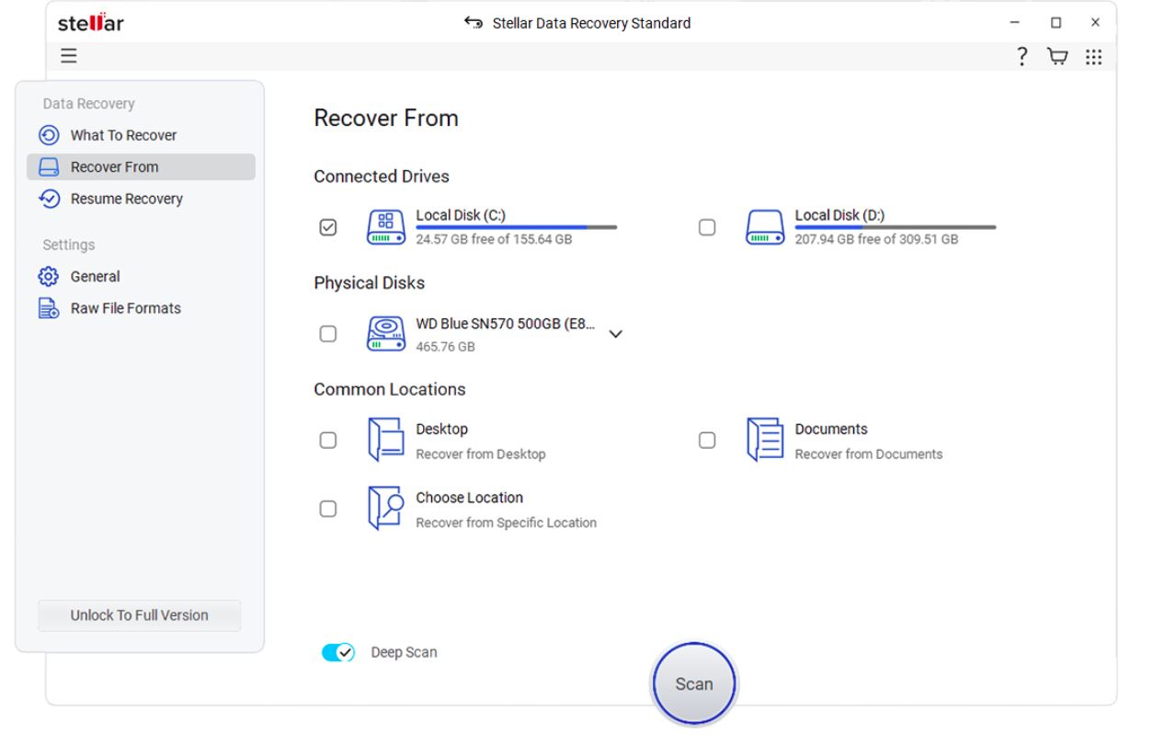The width and height of the screenshot is (1153, 735).
Task: Turn off the Deep Scan toggle
Action: pyautogui.click(x=338, y=652)
